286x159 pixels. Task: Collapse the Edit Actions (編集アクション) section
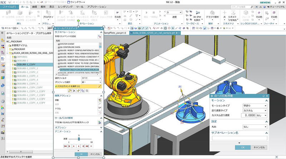pos(101,96)
